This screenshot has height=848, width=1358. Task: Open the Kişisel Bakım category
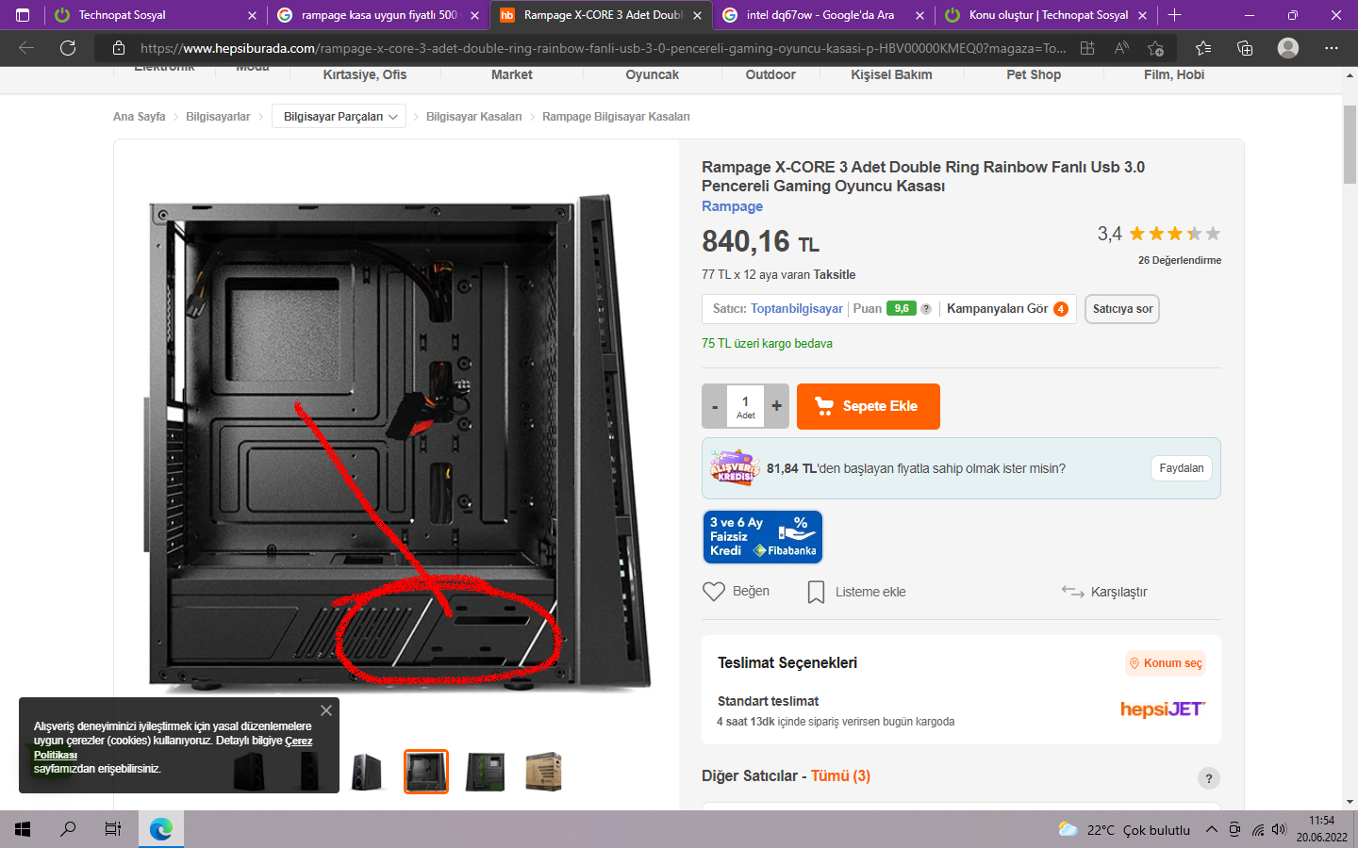coord(891,74)
